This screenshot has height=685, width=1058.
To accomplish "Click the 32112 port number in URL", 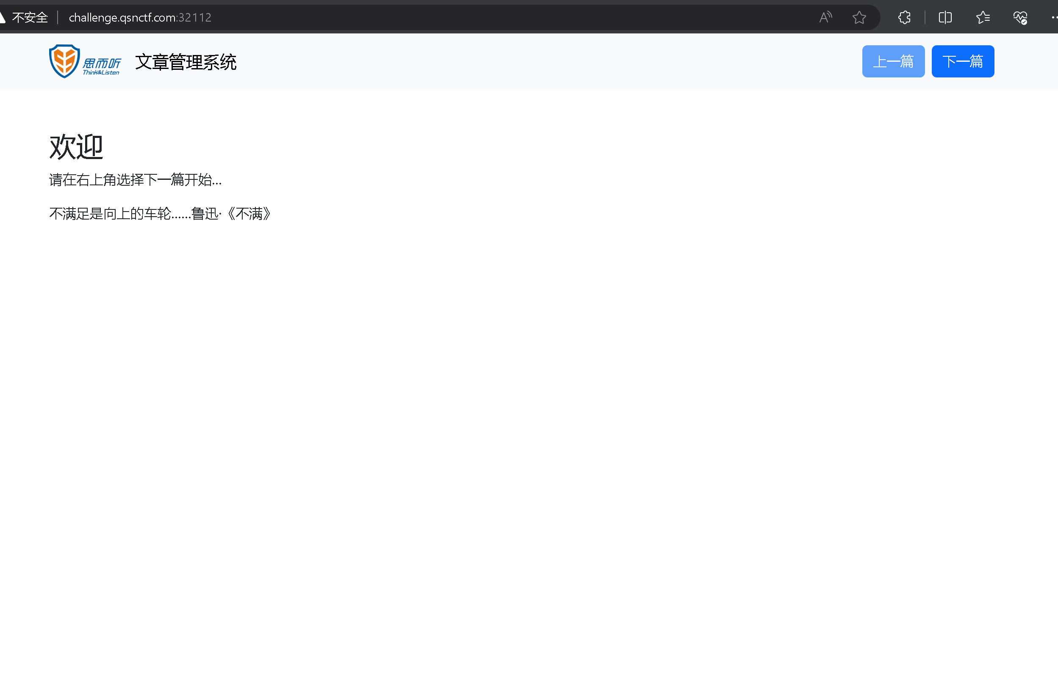I will coord(195,17).
